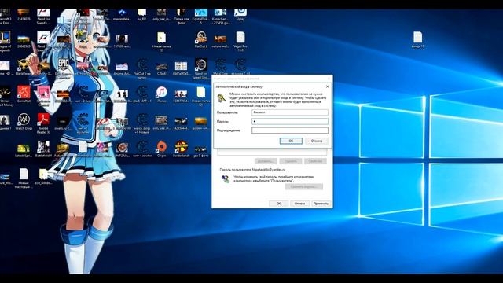Select the Need for Speed Und... shortcut
Viewport: 503px width, 283px height.
[201, 65]
